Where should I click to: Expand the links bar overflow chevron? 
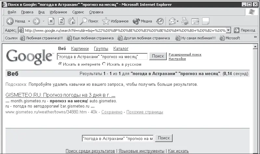click(255, 37)
